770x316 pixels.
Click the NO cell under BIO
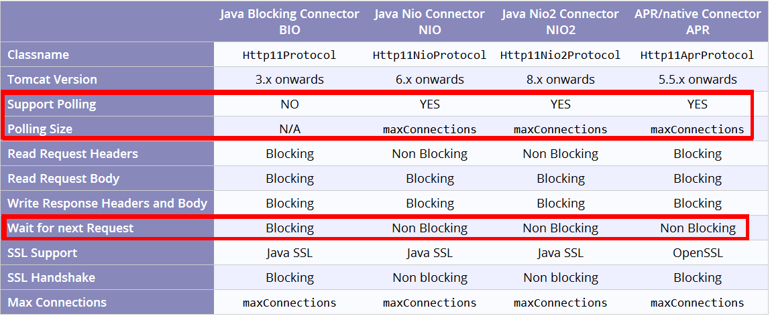coord(289,104)
